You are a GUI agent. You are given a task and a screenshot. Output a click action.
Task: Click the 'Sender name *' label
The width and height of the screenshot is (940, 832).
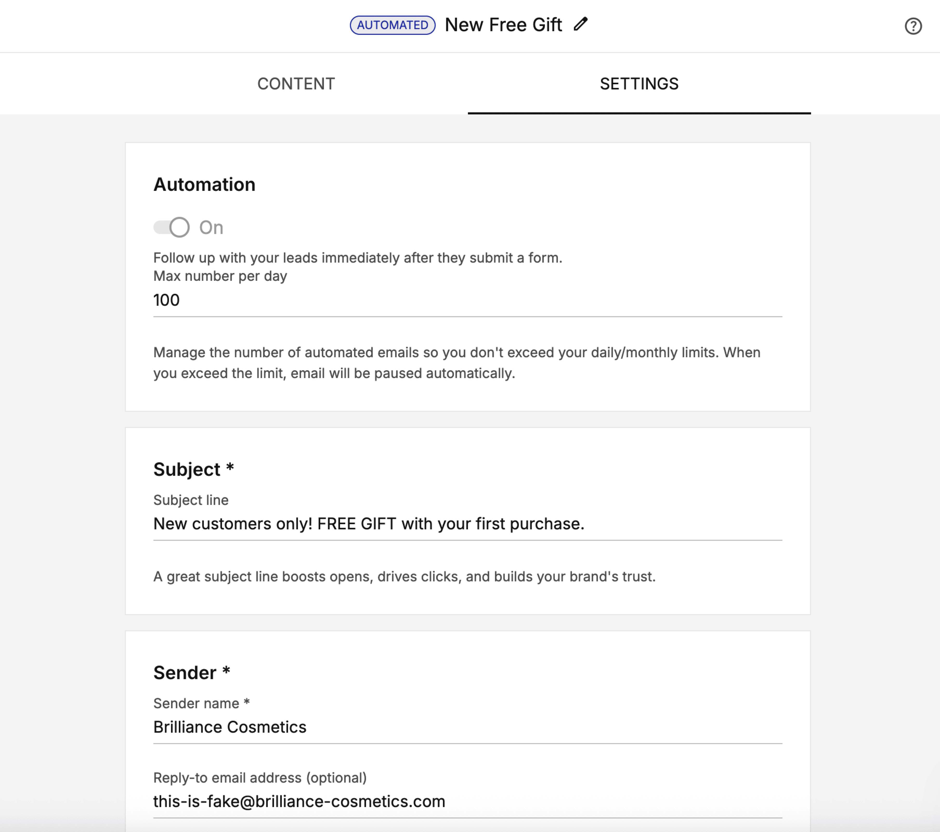(x=201, y=703)
